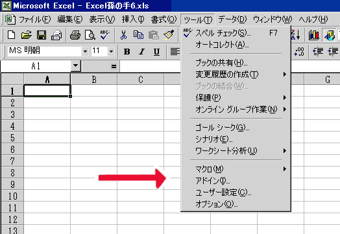Screen dimensions: 340x234
Task: Click the Align Left icon
Action: pyautogui.click(x=175, y=52)
